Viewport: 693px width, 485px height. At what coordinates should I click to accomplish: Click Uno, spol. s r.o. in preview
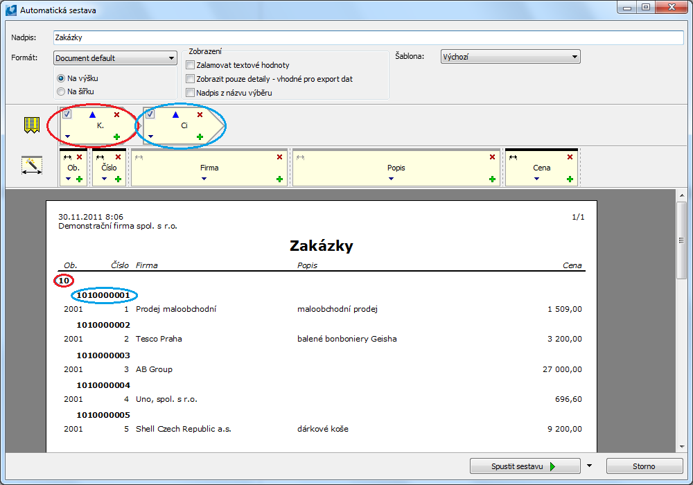(x=166, y=399)
